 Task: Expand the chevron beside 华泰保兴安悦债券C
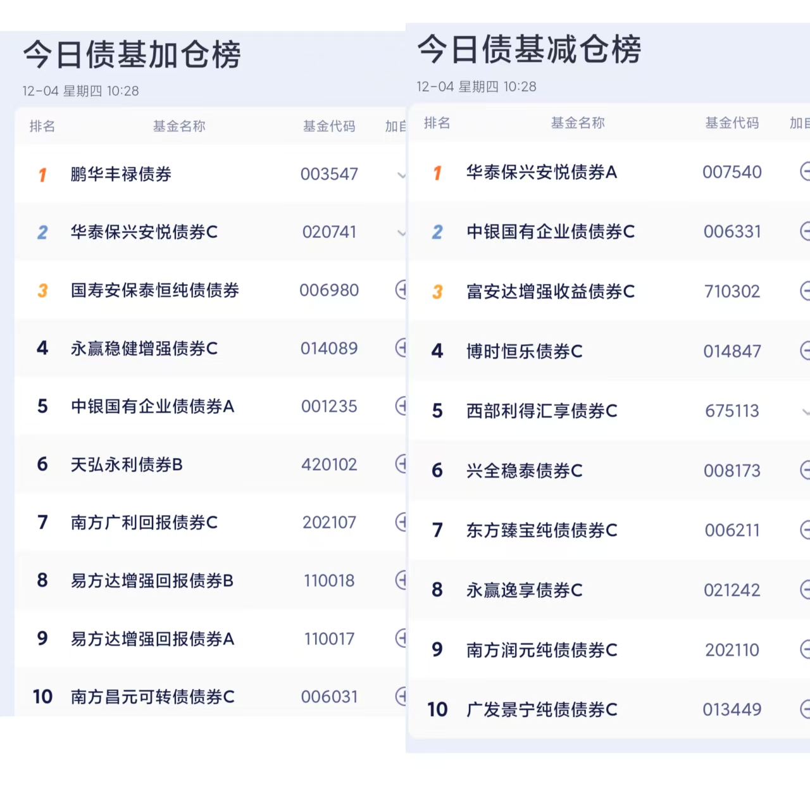click(401, 233)
